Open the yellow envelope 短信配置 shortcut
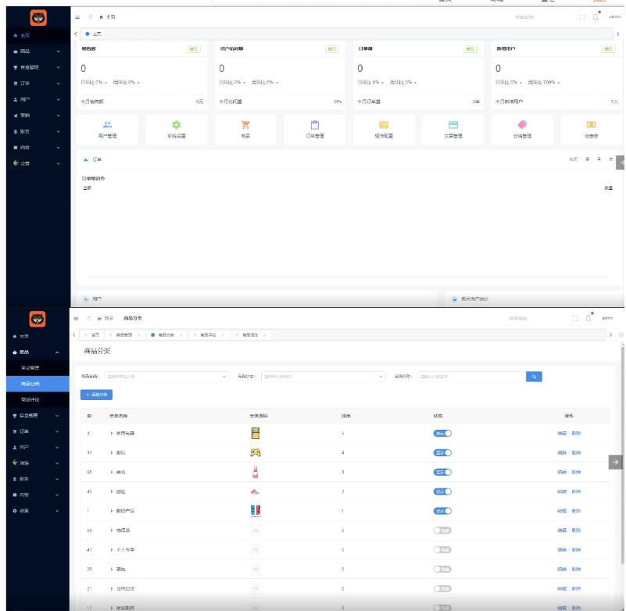This screenshot has width=626, height=611. point(384,124)
